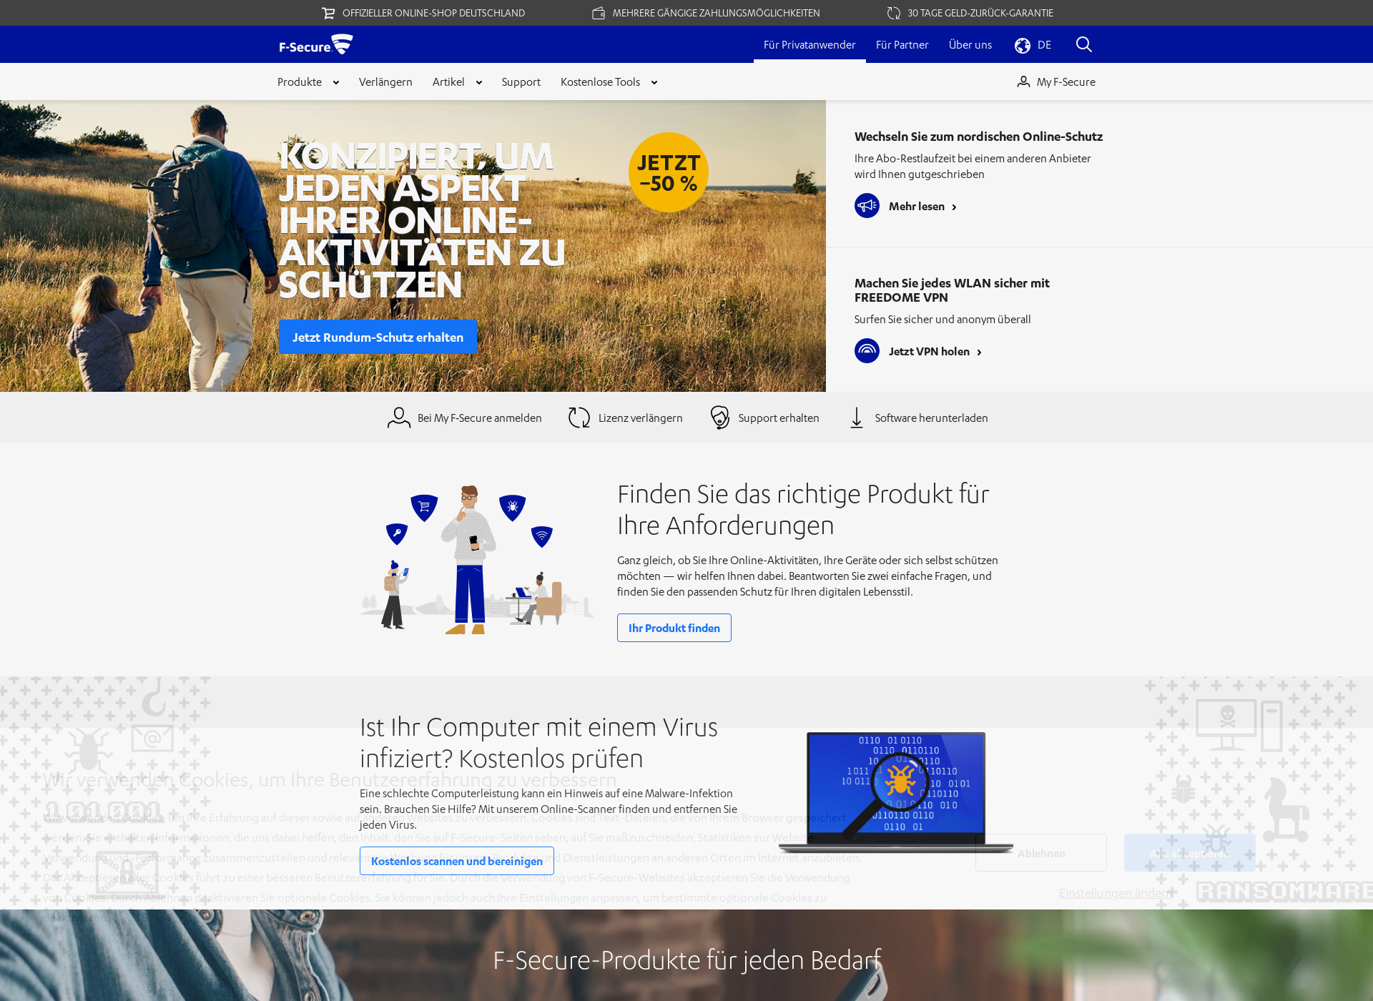Click the download arrow icon
The width and height of the screenshot is (1373, 1001).
(857, 418)
